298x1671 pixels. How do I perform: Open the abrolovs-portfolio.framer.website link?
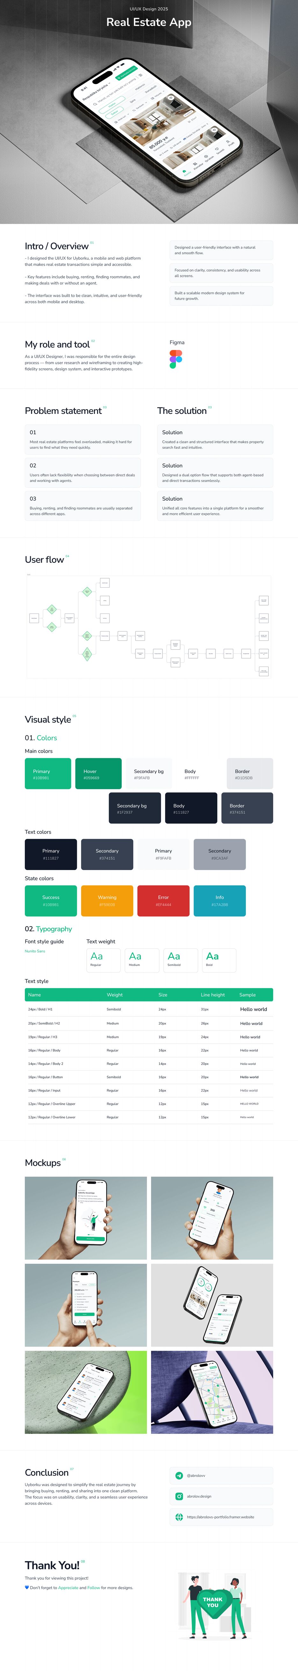[x=222, y=1517]
